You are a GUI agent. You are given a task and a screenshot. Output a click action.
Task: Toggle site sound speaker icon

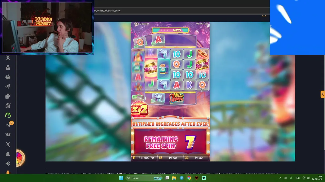(8, 164)
